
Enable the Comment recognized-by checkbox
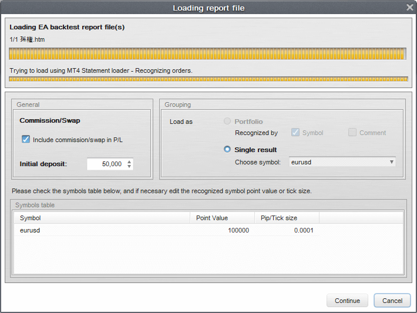point(352,133)
